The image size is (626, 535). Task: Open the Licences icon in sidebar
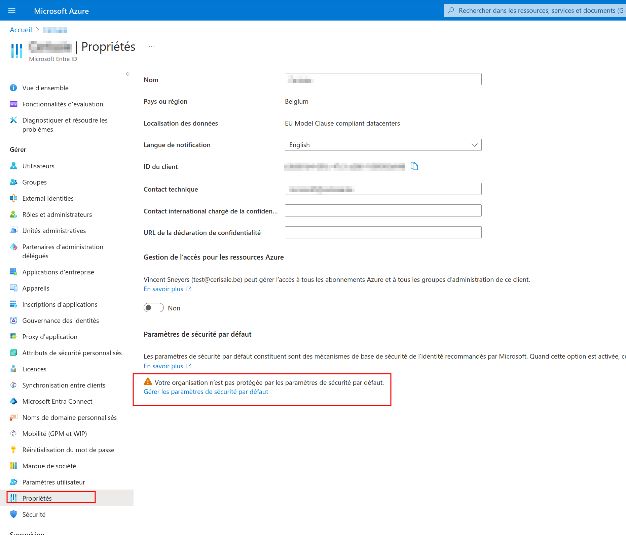(x=13, y=369)
